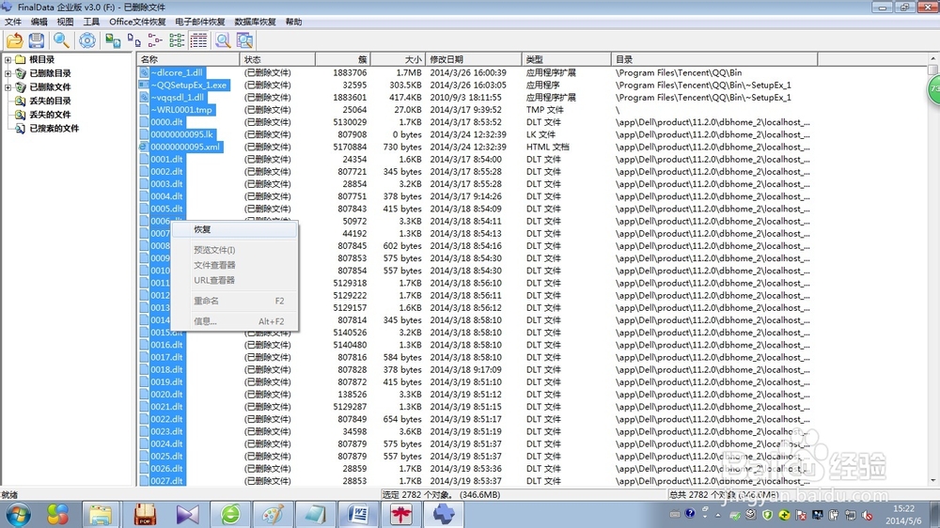Click 信息... in the context menu
Screen dimensions: 940x528
pos(234,321)
